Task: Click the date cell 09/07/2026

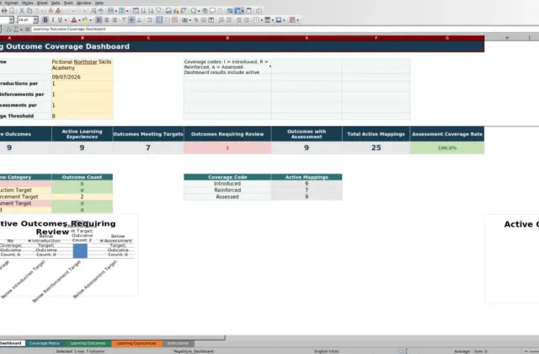Action: [x=83, y=77]
